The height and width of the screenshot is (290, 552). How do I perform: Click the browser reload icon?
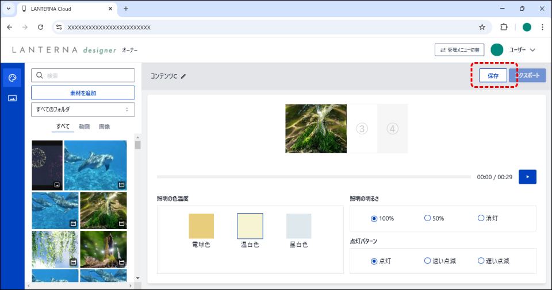point(40,27)
